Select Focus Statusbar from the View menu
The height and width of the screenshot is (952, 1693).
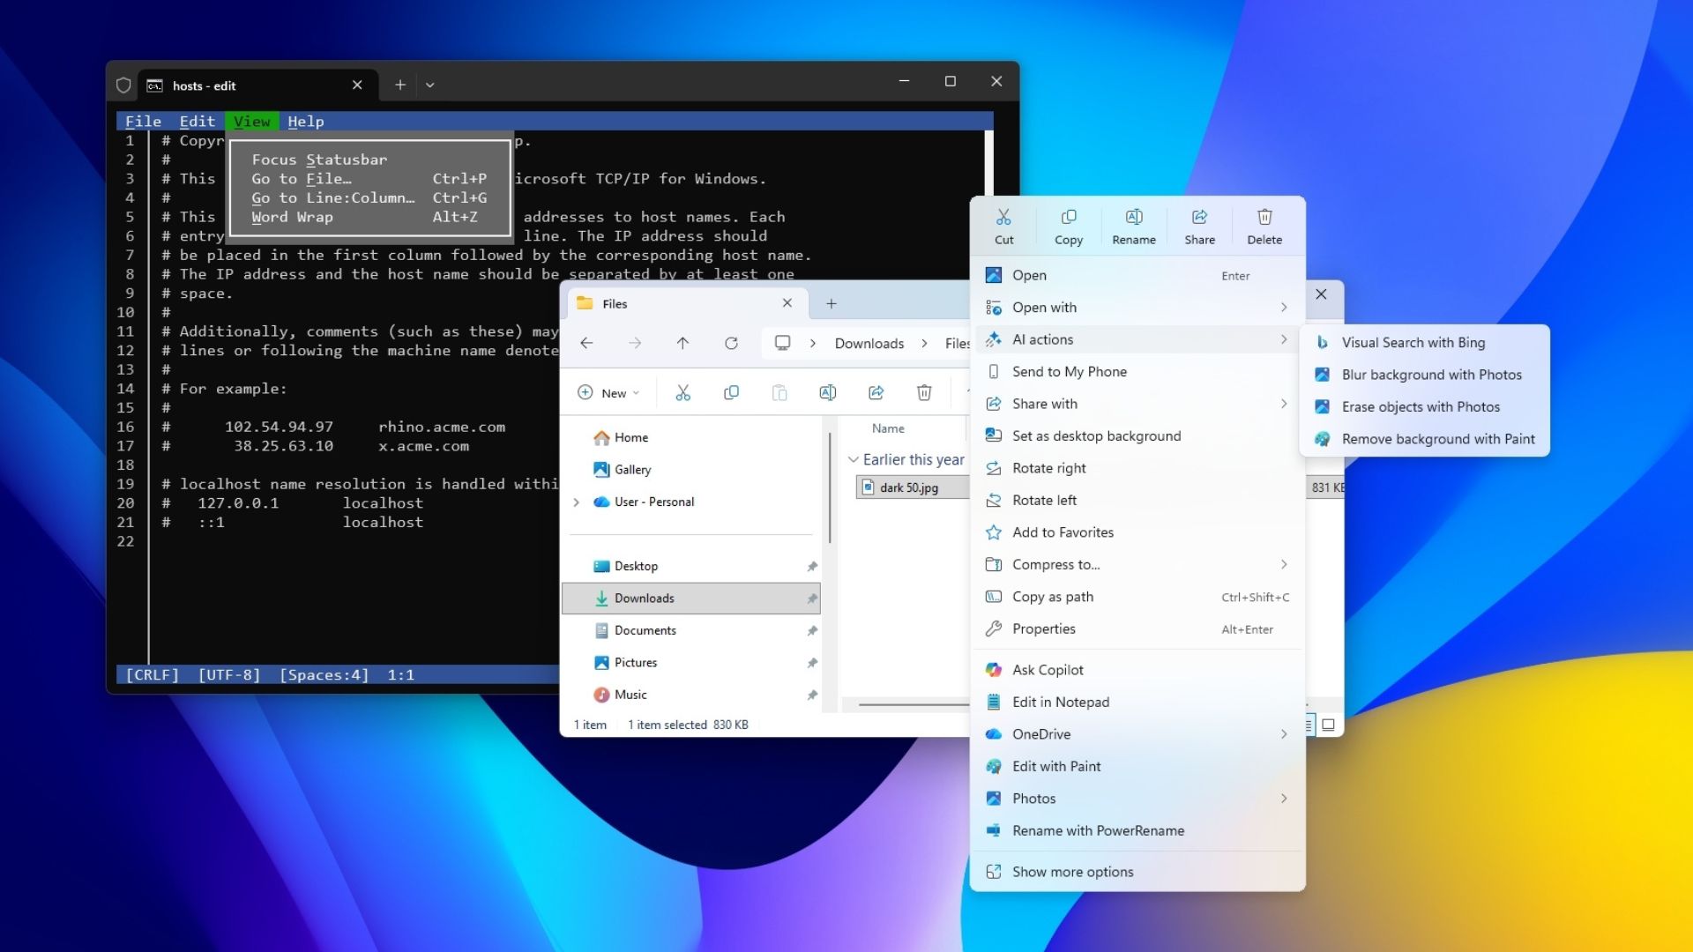click(x=318, y=160)
